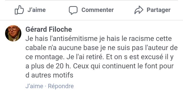Like the post via top J'aime label
Screen dimensions: 183x93
[x=37, y=10]
